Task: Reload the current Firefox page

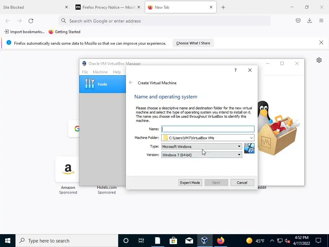Action: (x=31, y=21)
